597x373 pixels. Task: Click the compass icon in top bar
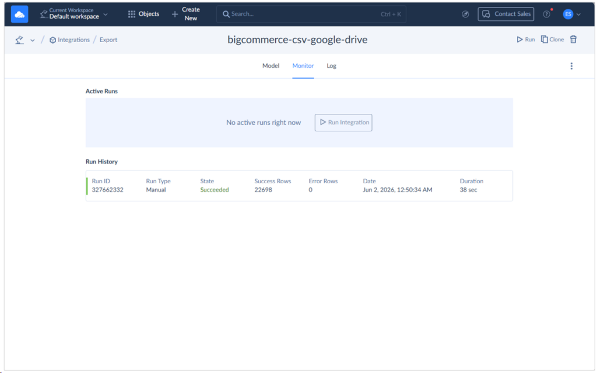(x=465, y=14)
